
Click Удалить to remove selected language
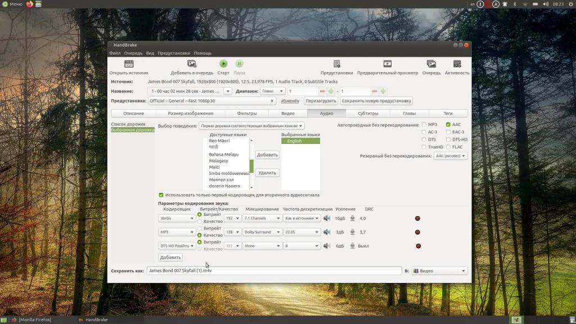tap(267, 173)
